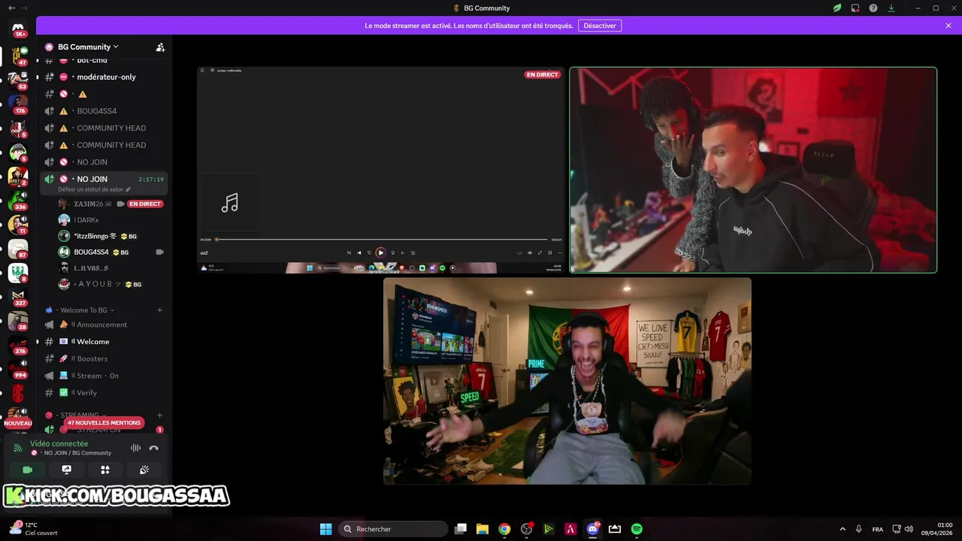Screen dimensions: 962x541
Task: Jump to 47 nouvelles mentions
Action: [x=104, y=423]
